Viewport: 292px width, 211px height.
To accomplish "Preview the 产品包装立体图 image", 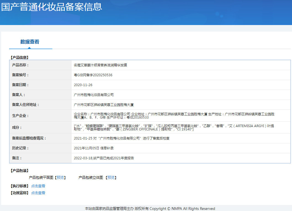I will [111, 178].
